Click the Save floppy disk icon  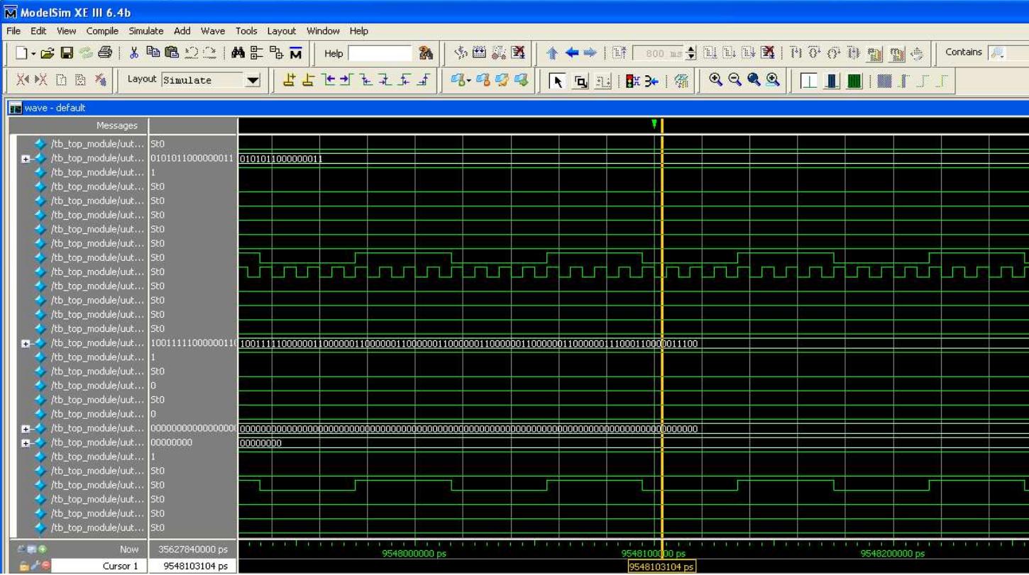point(66,53)
